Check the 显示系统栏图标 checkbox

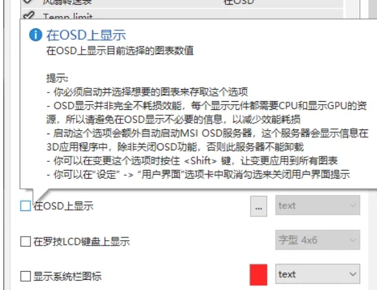tap(26, 277)
